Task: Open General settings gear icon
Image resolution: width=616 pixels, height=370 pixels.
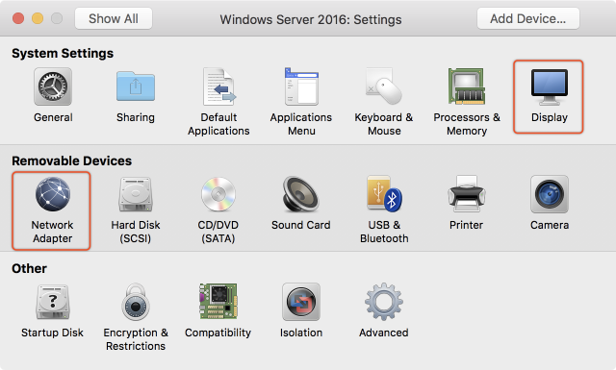Action: coord(53,86)
